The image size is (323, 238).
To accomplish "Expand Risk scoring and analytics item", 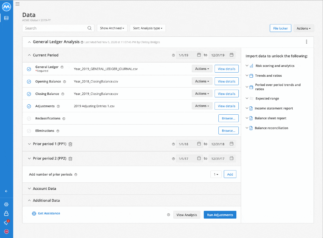I will (247, 66).
